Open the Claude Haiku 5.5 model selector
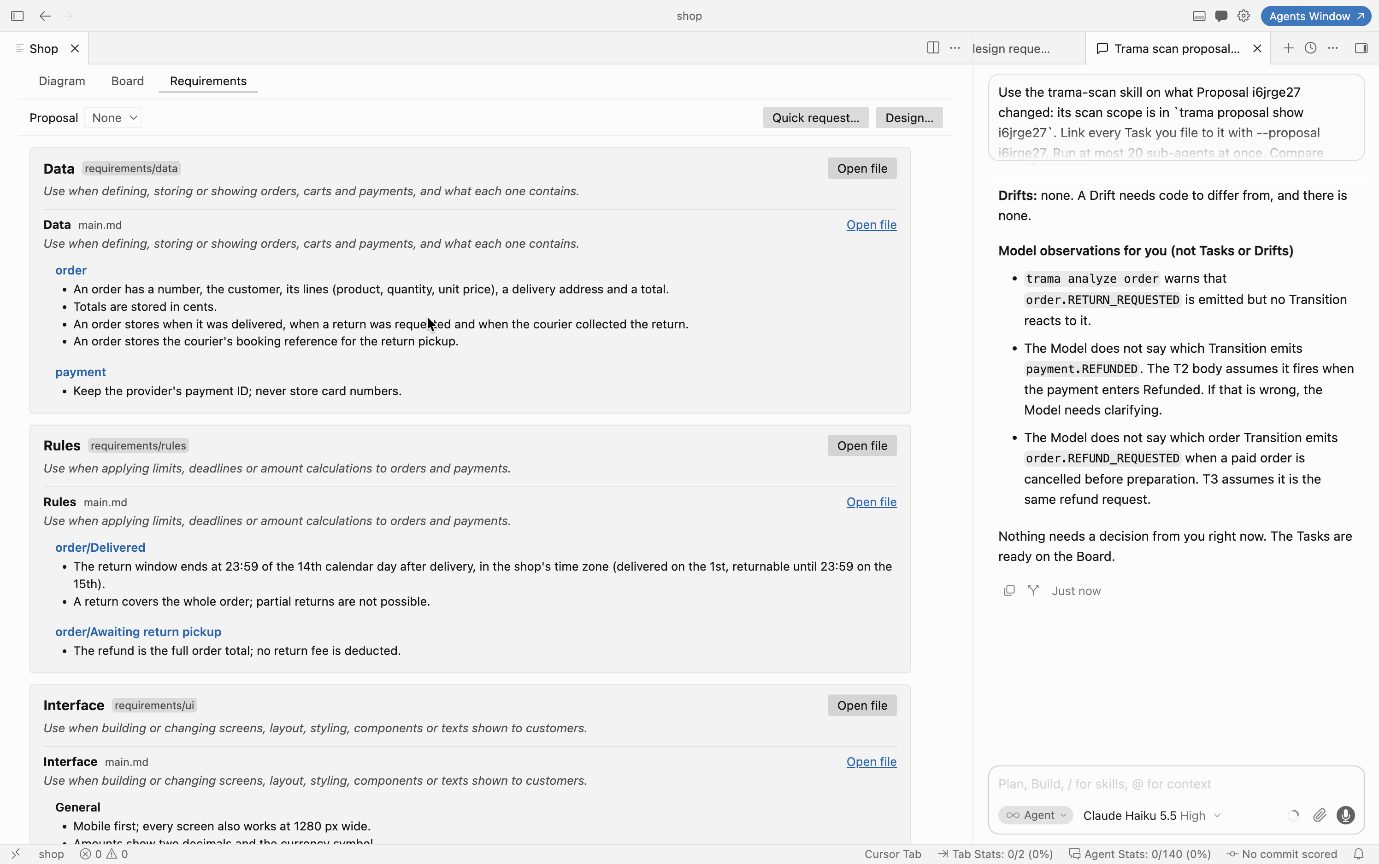1379x864 pixels. point(1151,816)
